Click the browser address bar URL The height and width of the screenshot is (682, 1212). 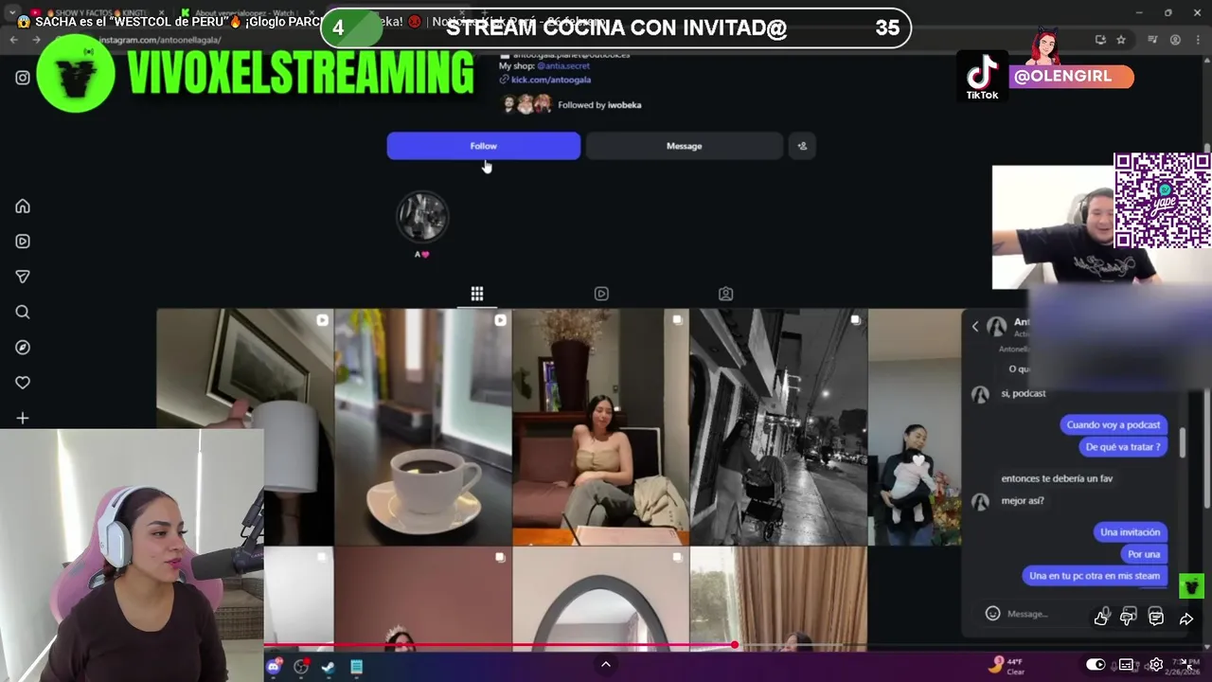159,40
